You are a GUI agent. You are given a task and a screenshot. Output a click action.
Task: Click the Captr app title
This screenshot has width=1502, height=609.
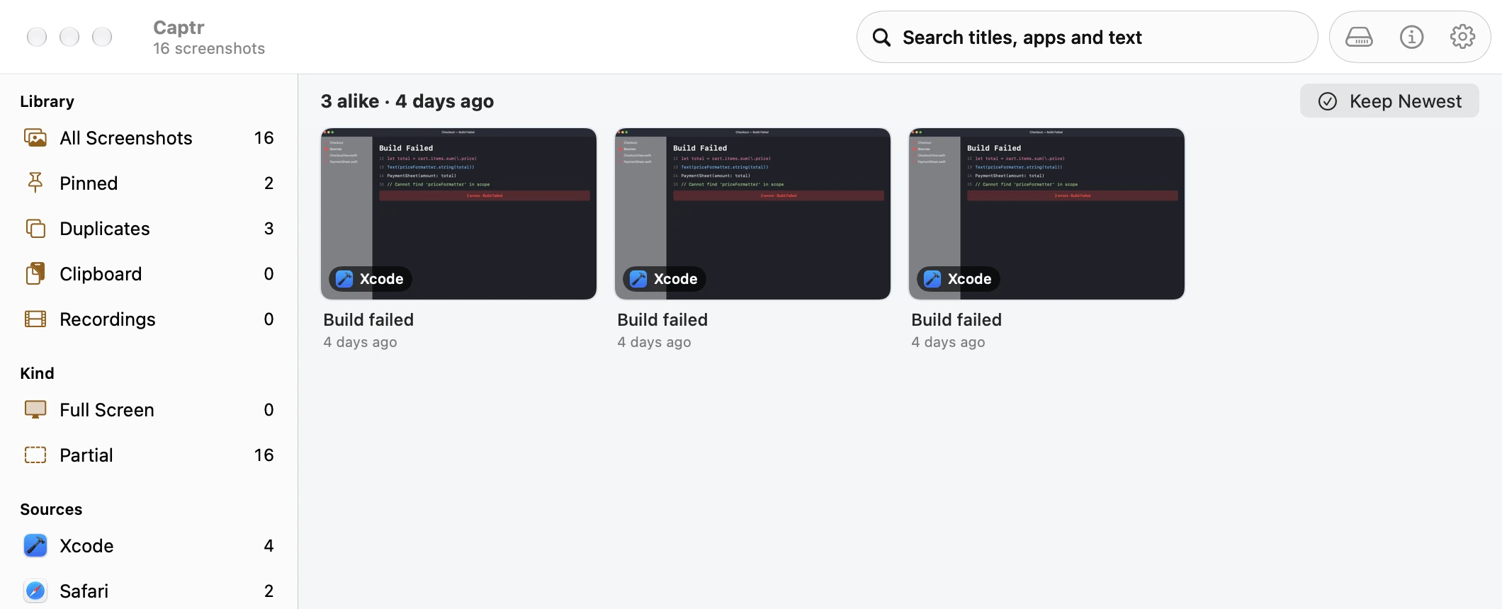point(179,27)
